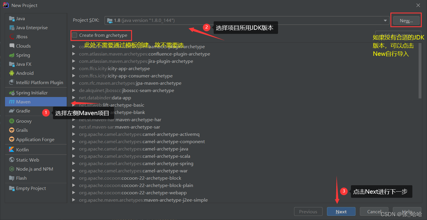Select Kotlin project type

click(x=36, y=150)
